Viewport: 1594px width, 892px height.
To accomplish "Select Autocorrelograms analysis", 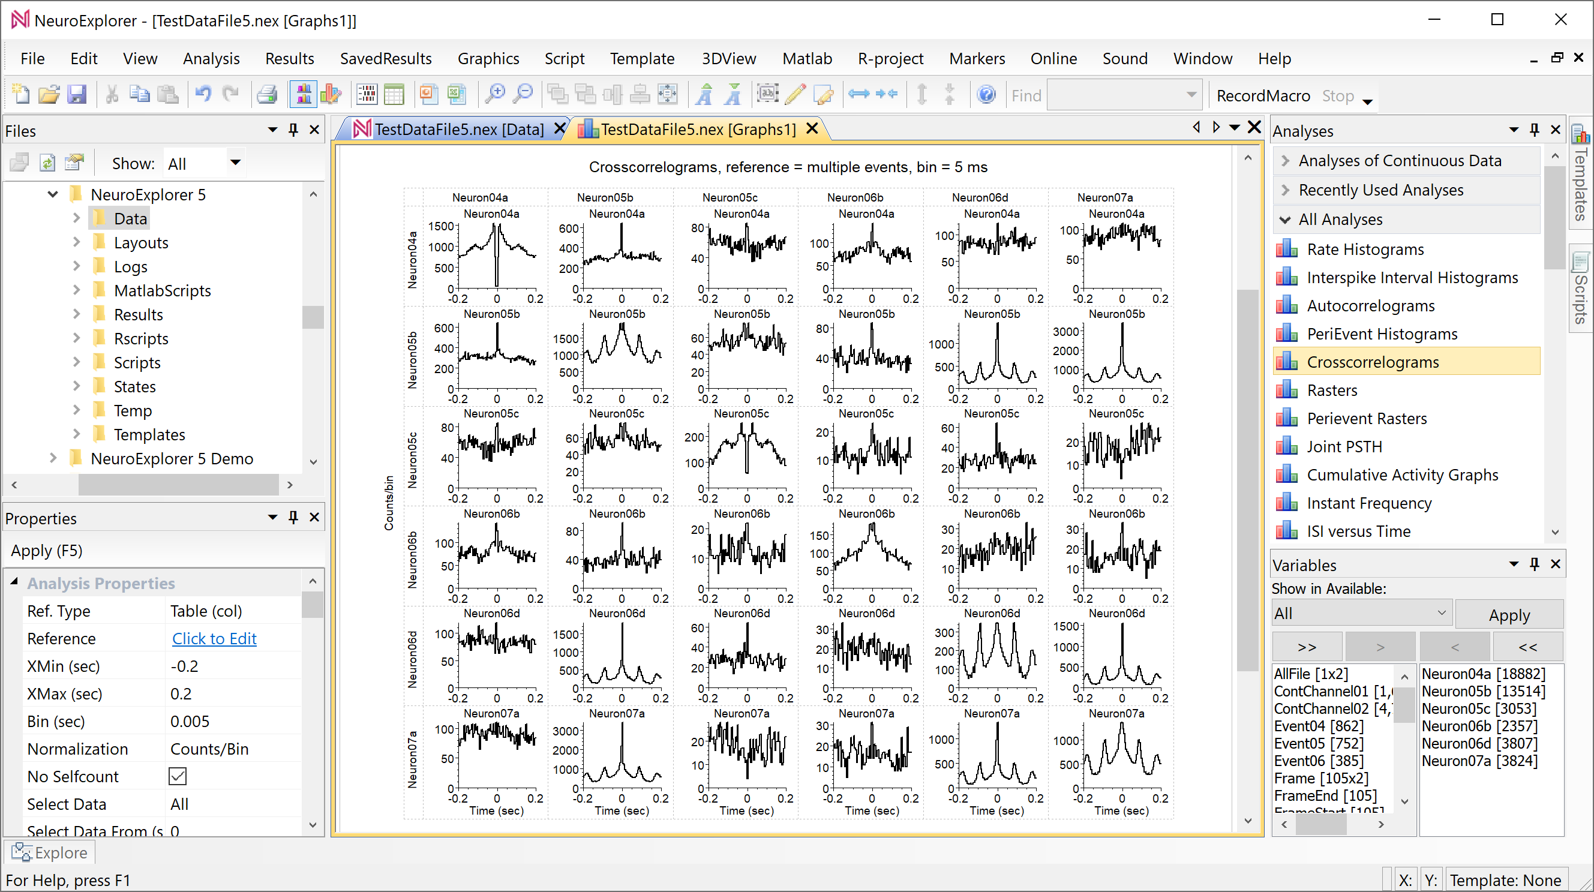I will (1370, 305).
